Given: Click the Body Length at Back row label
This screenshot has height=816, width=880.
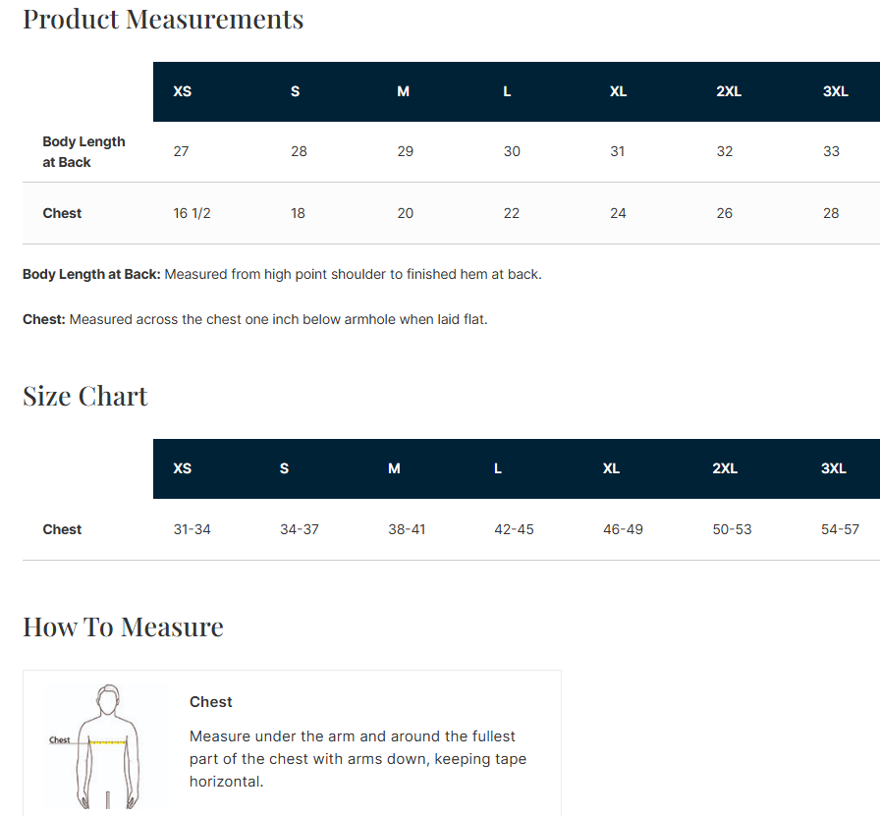Looking at the screenshot, I should [x=83, y=152].
